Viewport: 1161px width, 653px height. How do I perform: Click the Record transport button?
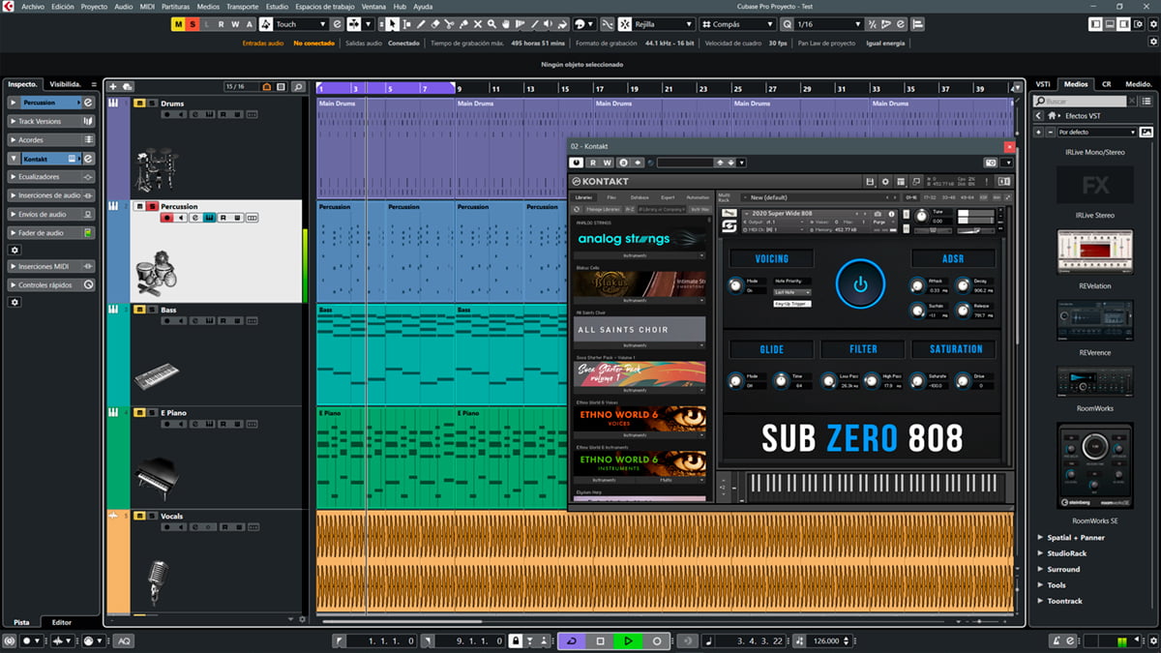pyautogui.click(x=657, y=640)
